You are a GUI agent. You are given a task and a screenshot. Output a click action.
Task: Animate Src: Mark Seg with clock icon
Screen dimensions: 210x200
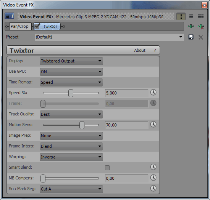click(x=153, y=188)
